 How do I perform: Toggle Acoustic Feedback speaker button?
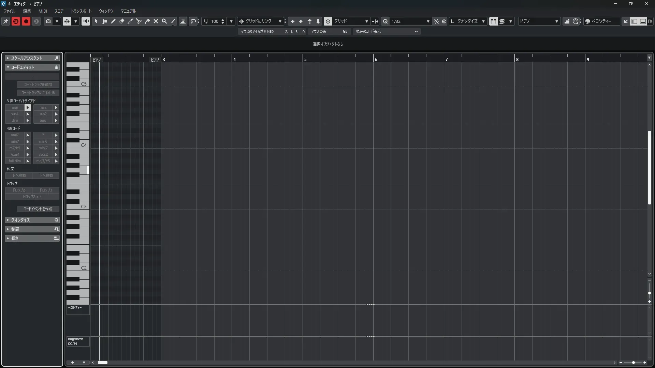pos(86,21)
